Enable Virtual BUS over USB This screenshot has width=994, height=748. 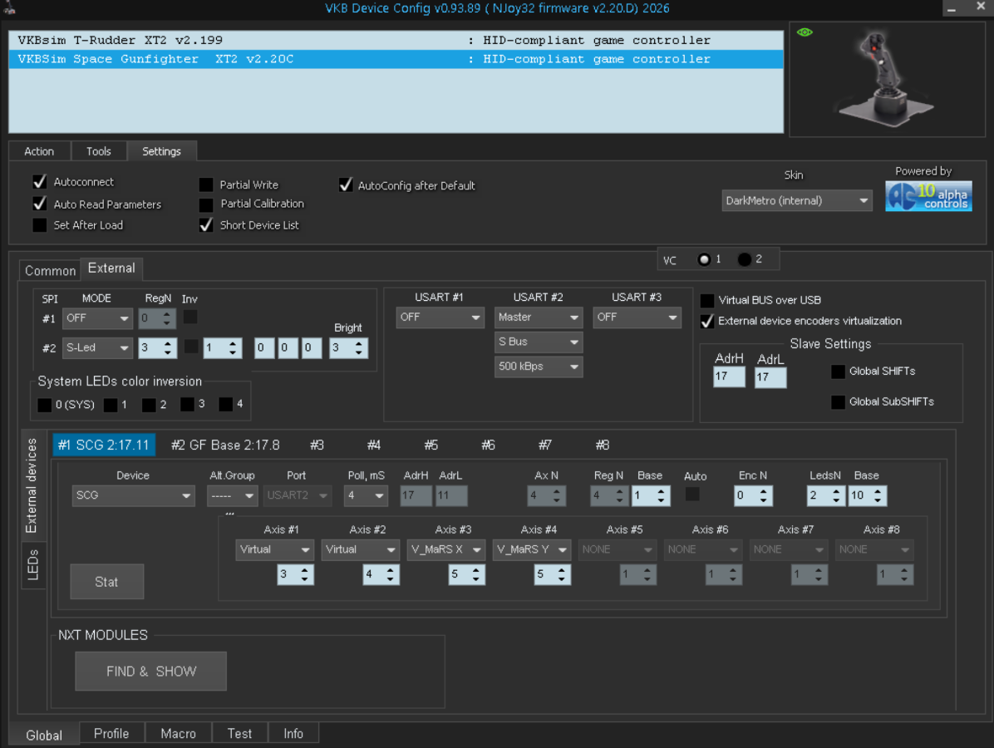coord(707,301)
